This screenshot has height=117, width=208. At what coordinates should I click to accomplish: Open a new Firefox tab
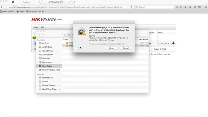[x=74, y=2]
